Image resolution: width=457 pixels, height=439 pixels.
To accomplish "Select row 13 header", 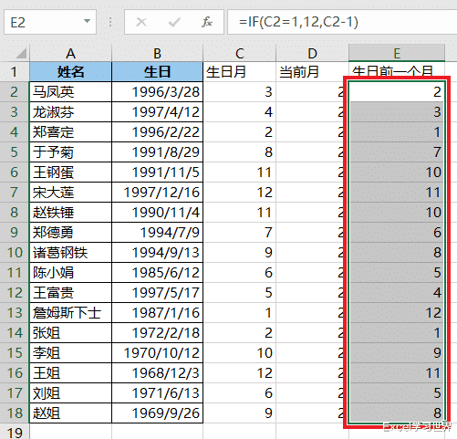I will pyautogui.click(x=15, y=313).
